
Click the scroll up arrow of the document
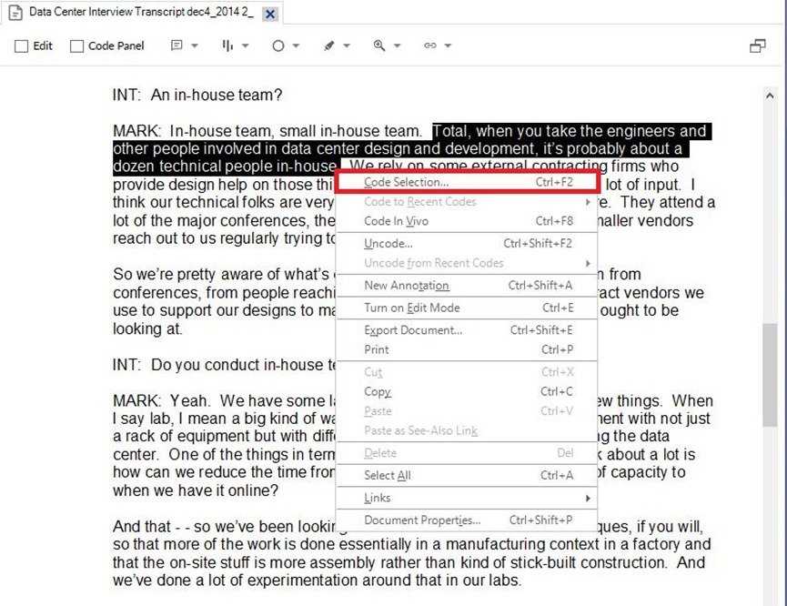coord(770,96)
